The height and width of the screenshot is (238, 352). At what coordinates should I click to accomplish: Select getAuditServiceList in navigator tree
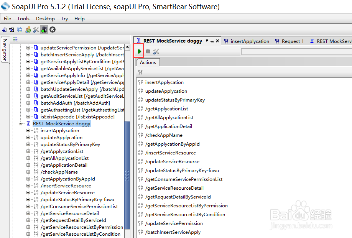point(82,96)
